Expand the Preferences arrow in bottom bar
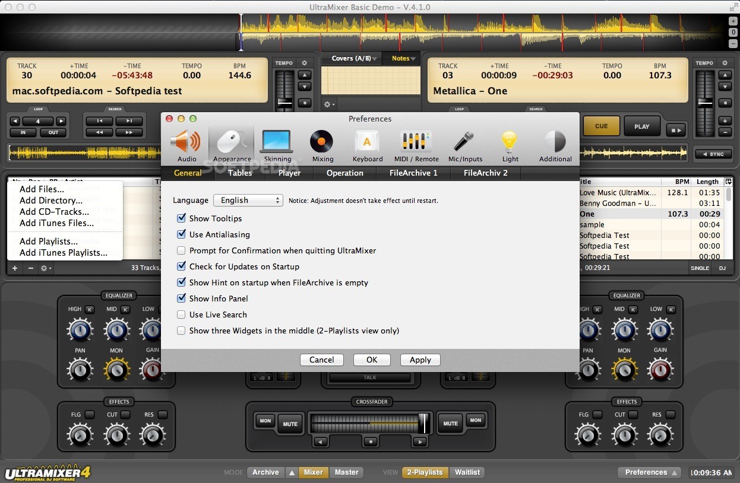740x483 pixels. tap(674, 473)
